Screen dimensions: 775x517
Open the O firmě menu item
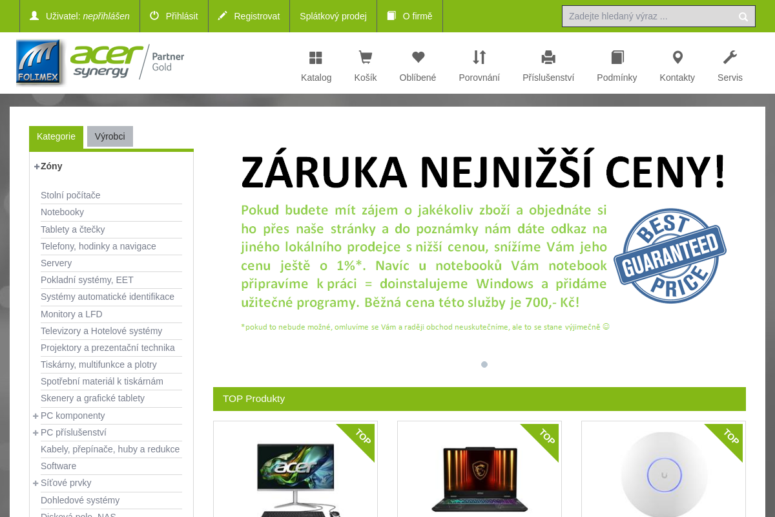[x=409, y=16]
